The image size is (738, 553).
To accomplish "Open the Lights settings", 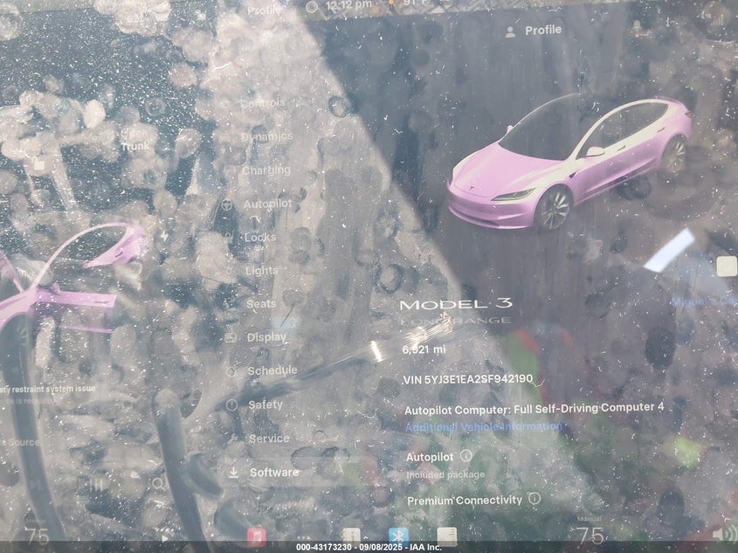I will click(x=261, y=271).
